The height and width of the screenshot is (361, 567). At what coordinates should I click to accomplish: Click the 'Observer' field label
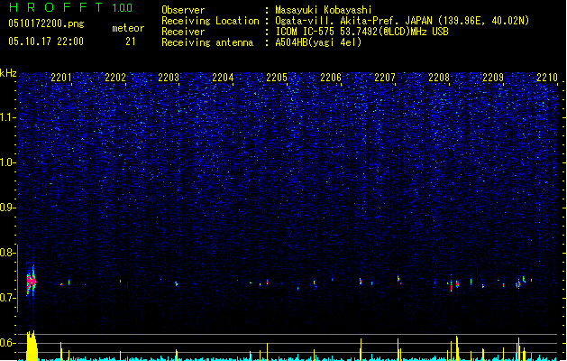tap(183, 10)
